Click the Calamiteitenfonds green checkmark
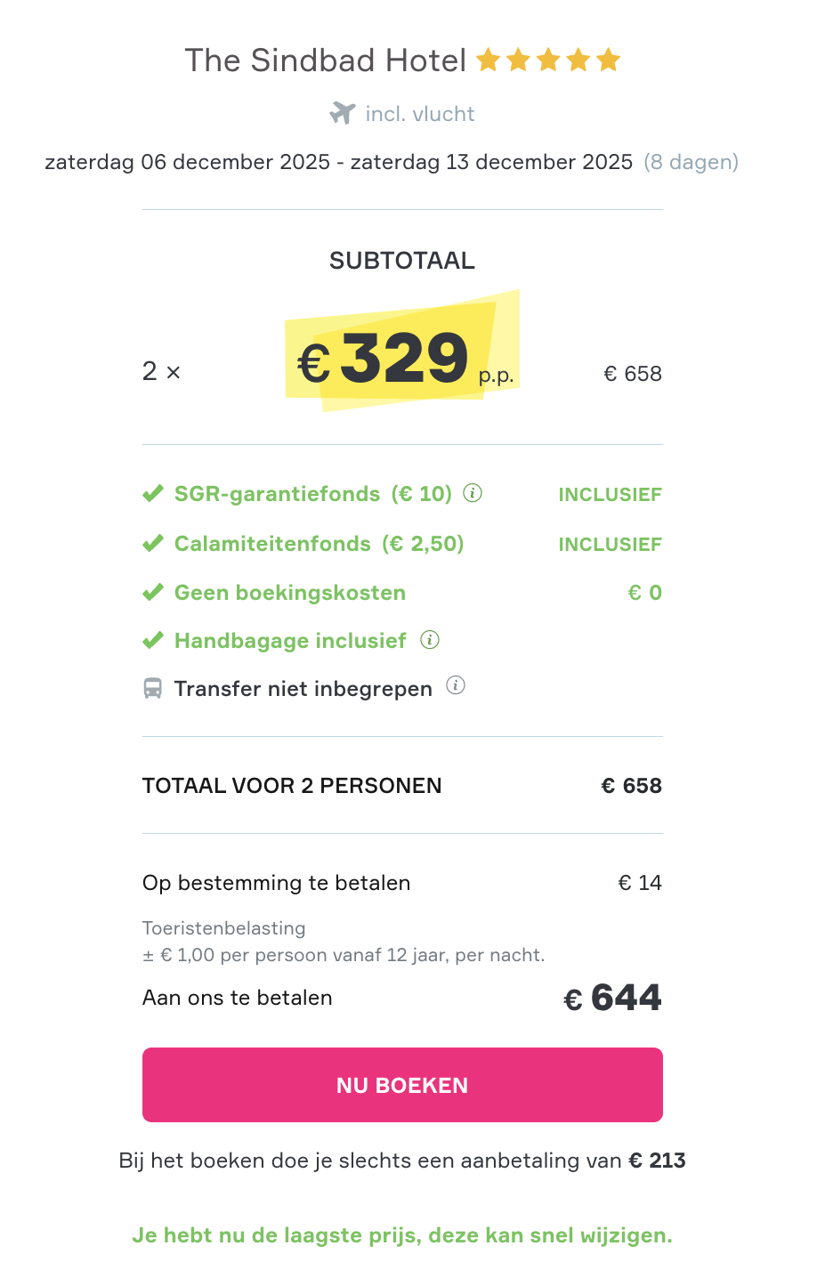The image size is (817, 1262). (x=153, y=544)
